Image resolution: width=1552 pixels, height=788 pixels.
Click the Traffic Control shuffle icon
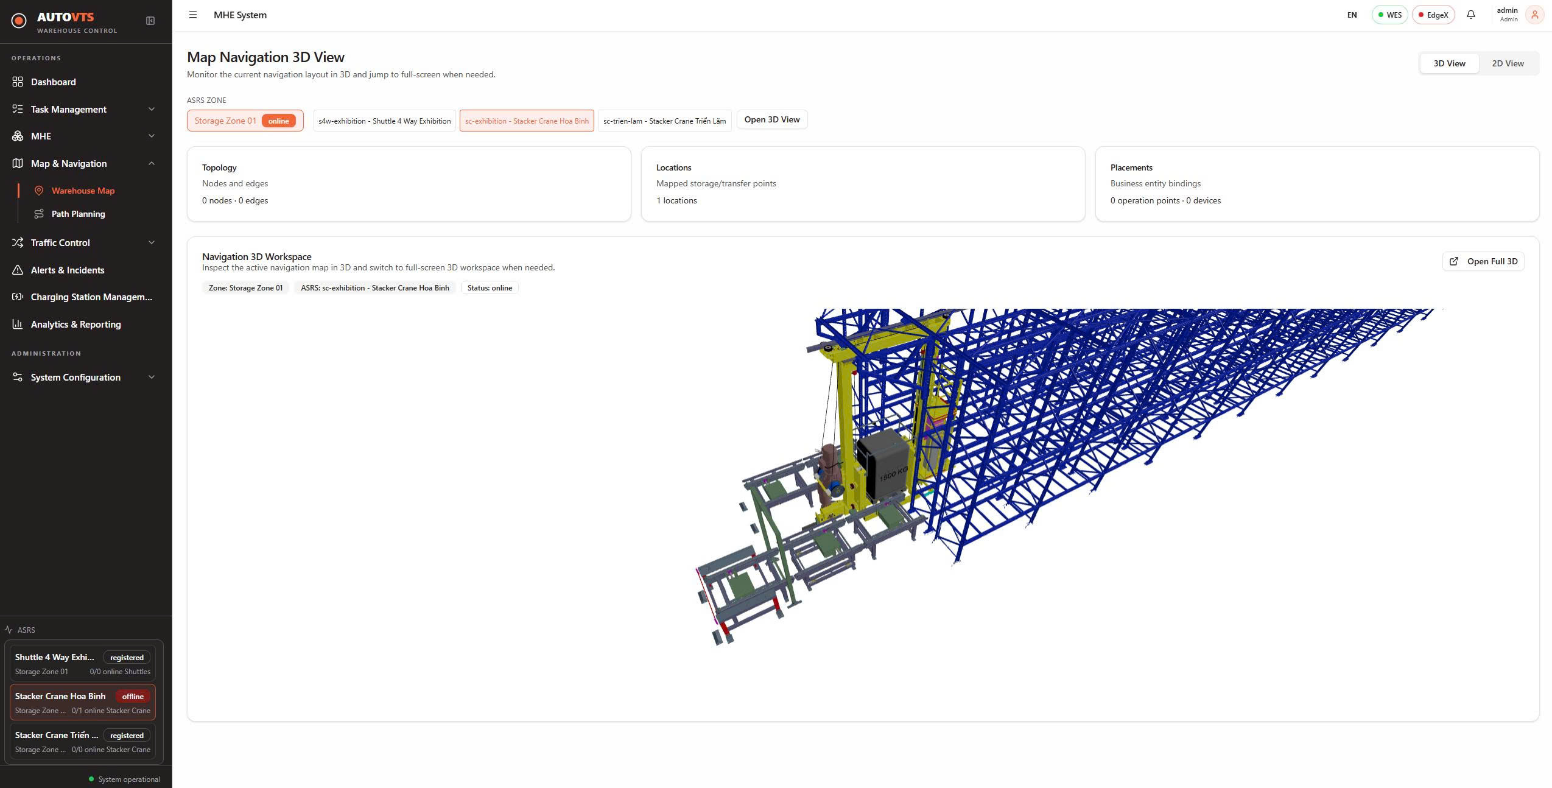(18, 242)
